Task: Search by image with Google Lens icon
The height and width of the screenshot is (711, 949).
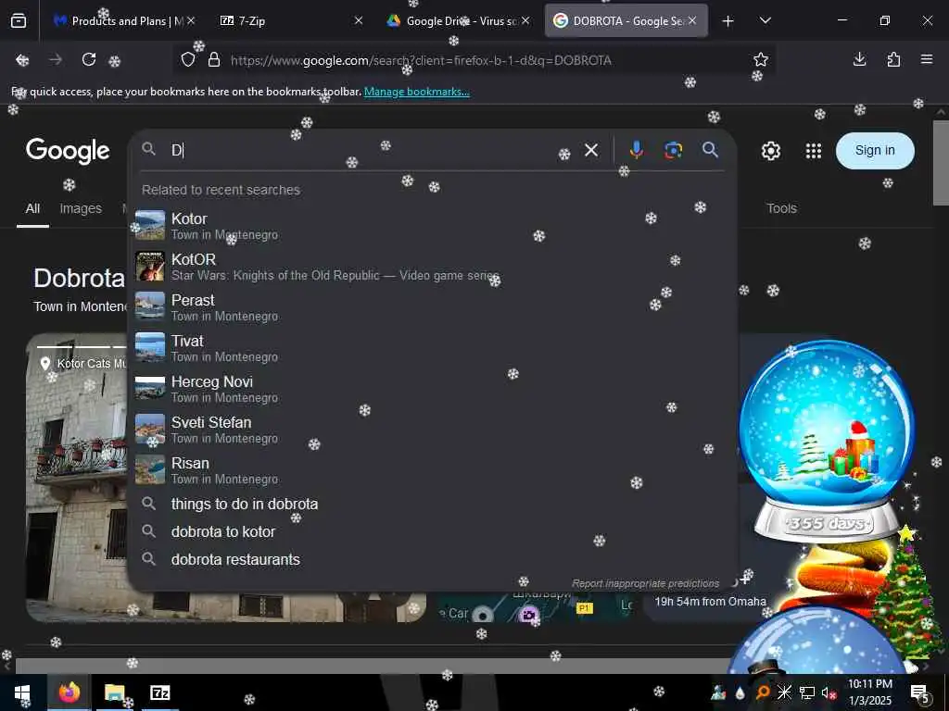Action: click(673, 150)
